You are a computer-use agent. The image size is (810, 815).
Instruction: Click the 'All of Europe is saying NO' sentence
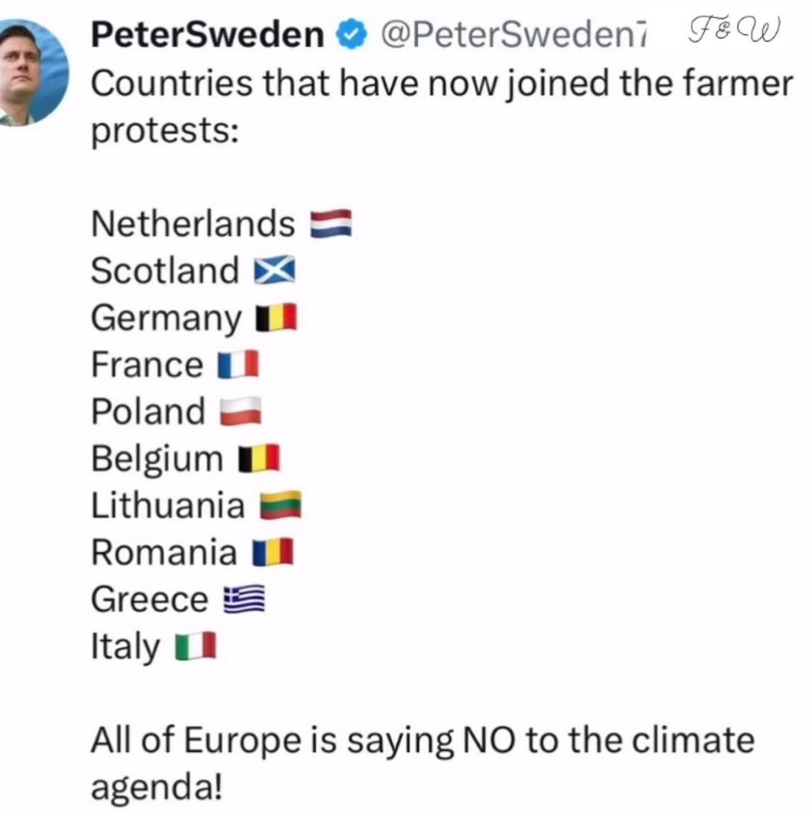click(x=423, y=742)
